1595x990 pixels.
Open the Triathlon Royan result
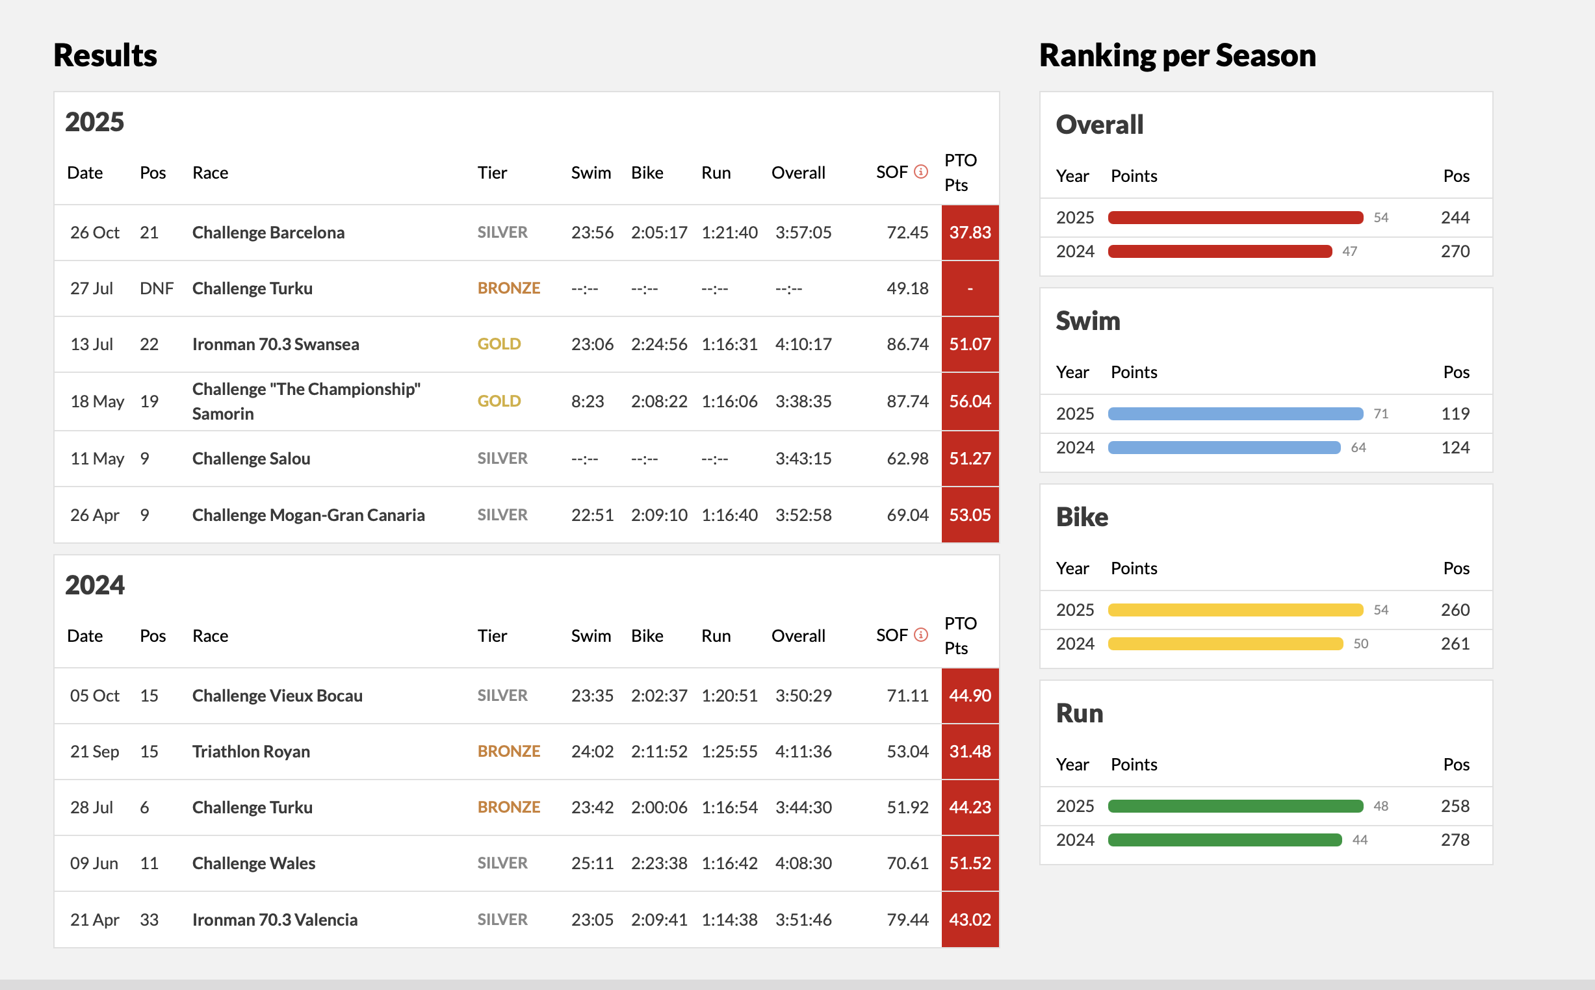pos(251,752)
